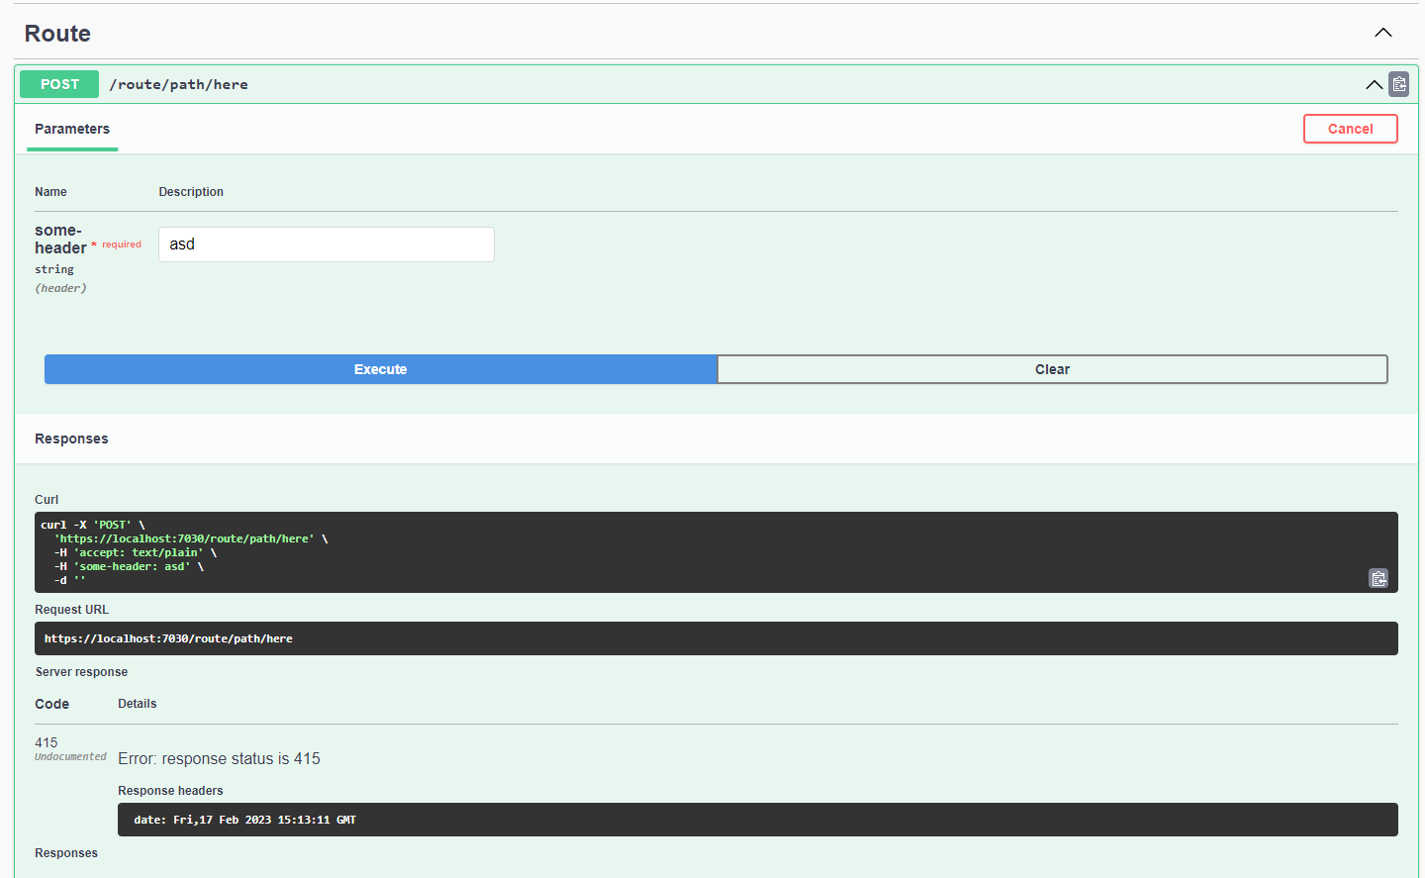Click the 415 response code
1425x878 pixels.
[47, 742]
